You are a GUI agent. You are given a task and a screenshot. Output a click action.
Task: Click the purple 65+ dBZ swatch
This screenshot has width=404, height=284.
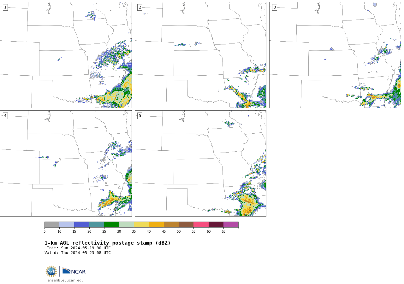tap(231, 225)
